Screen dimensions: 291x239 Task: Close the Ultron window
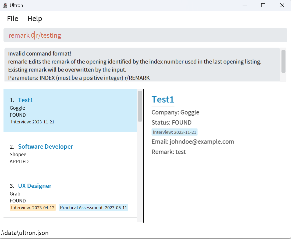tap(282, 5)
